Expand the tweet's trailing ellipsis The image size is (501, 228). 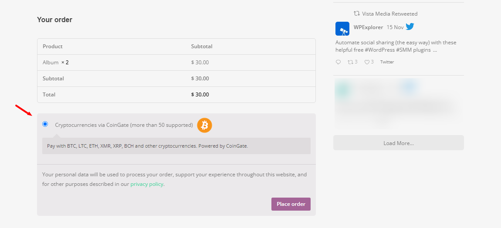435,50
